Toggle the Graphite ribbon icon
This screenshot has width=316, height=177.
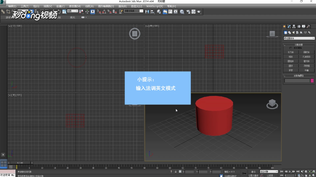[x=165, y=12]
